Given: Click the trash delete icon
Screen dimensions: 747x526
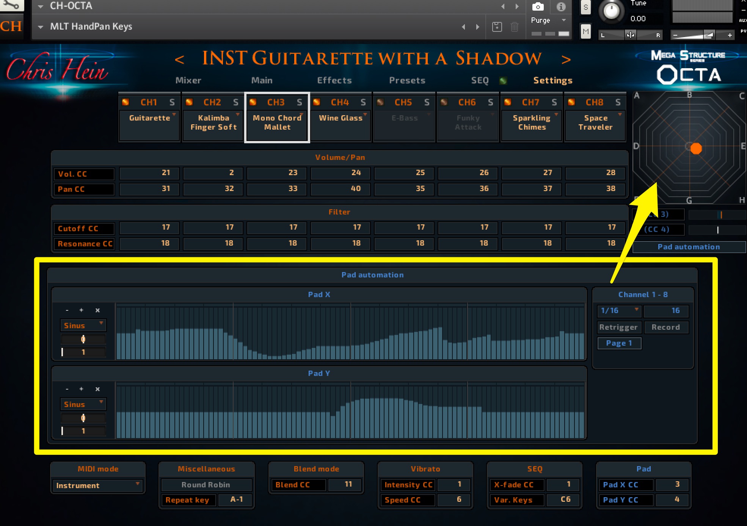Looking at the screenshot, I should tap(514, 27).
